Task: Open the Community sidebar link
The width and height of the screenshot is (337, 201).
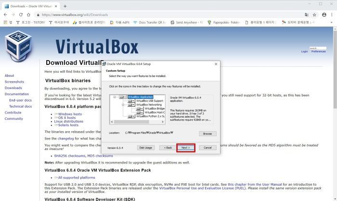Action: [x=14, y=119]
